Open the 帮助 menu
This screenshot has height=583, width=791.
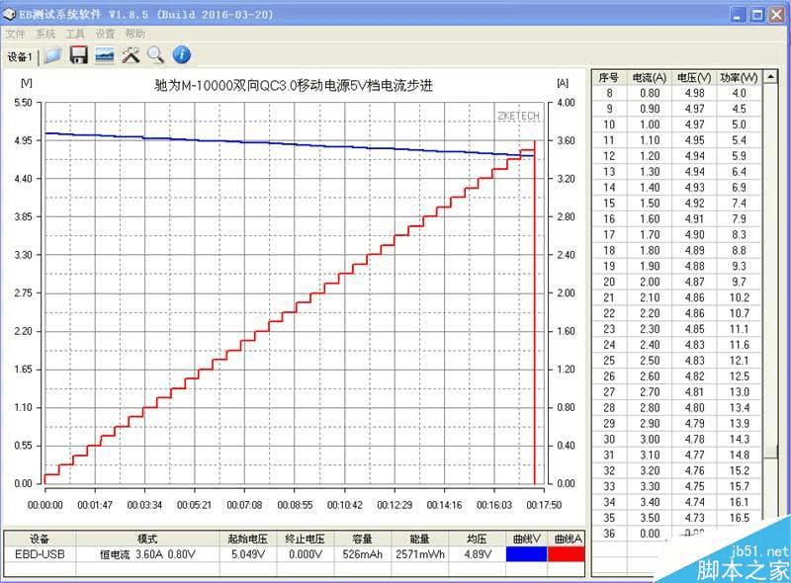(134, 34)
